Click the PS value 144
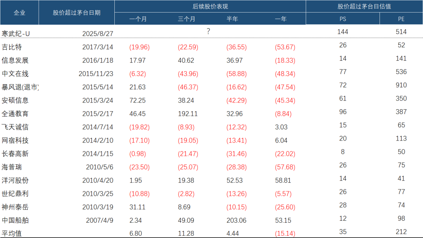423x238 pixels. click(343, 32)
